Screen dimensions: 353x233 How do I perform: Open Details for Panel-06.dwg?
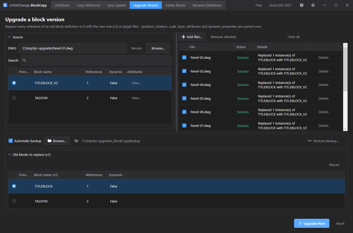(323, 112)
